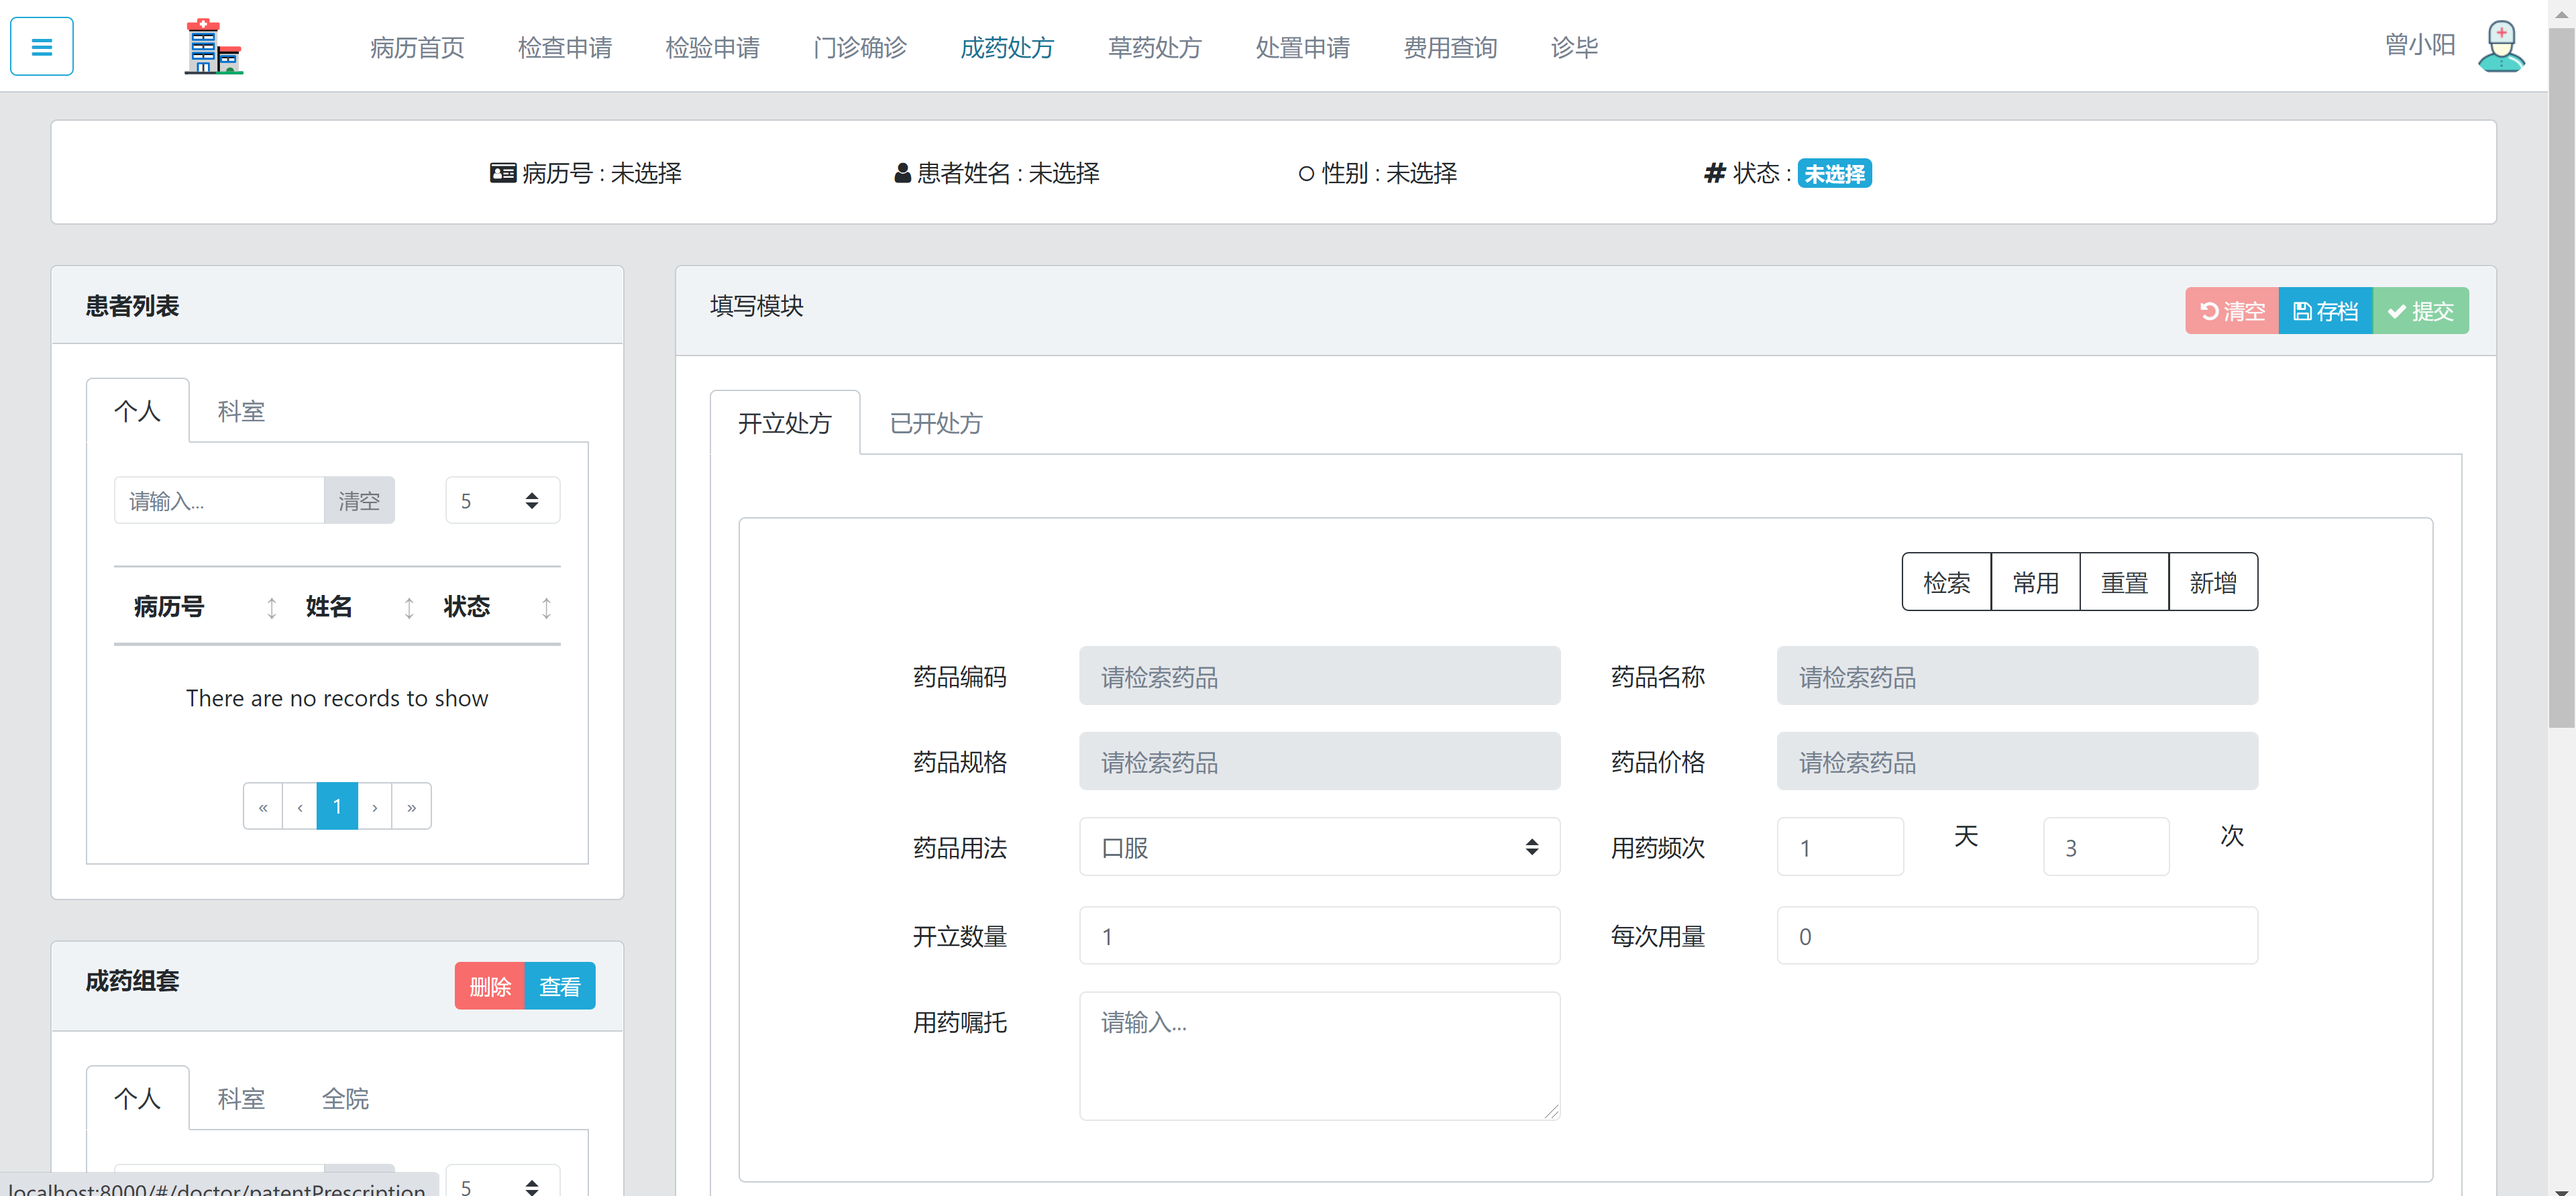Click the page-size stepper in 患者列表
Viewport: 2576px width, 1196px height.
coord(531,500)
